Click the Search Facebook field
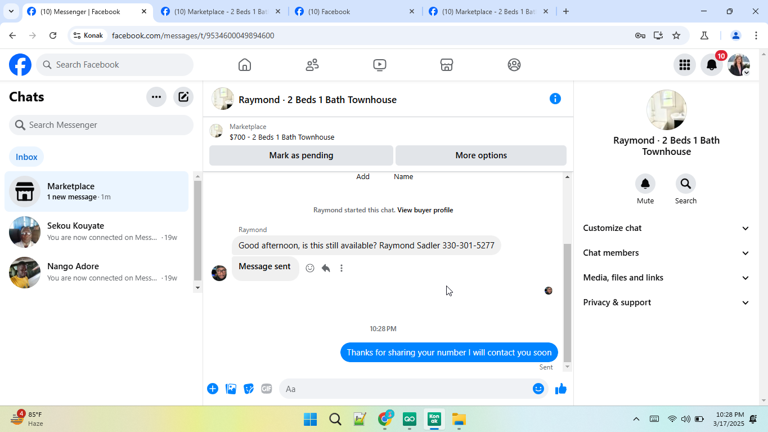The width and height of the screenshot is (768, 432). [115, 65]
